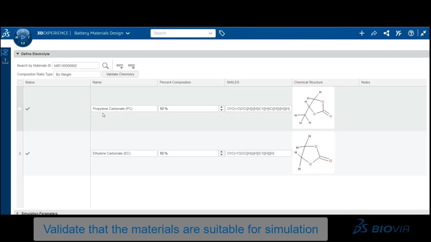Image resolution: width=431 pixels, height=242 pixels.
Task: Click the Propylene Carbonate SMILES field
Action: [259, 108]
